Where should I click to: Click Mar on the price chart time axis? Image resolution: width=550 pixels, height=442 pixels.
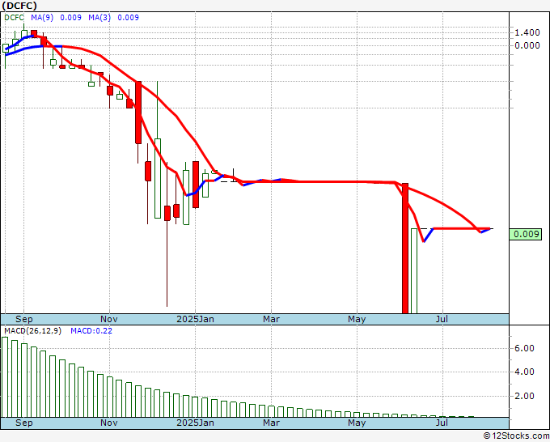pyautogui.click(x=272, y=319)
